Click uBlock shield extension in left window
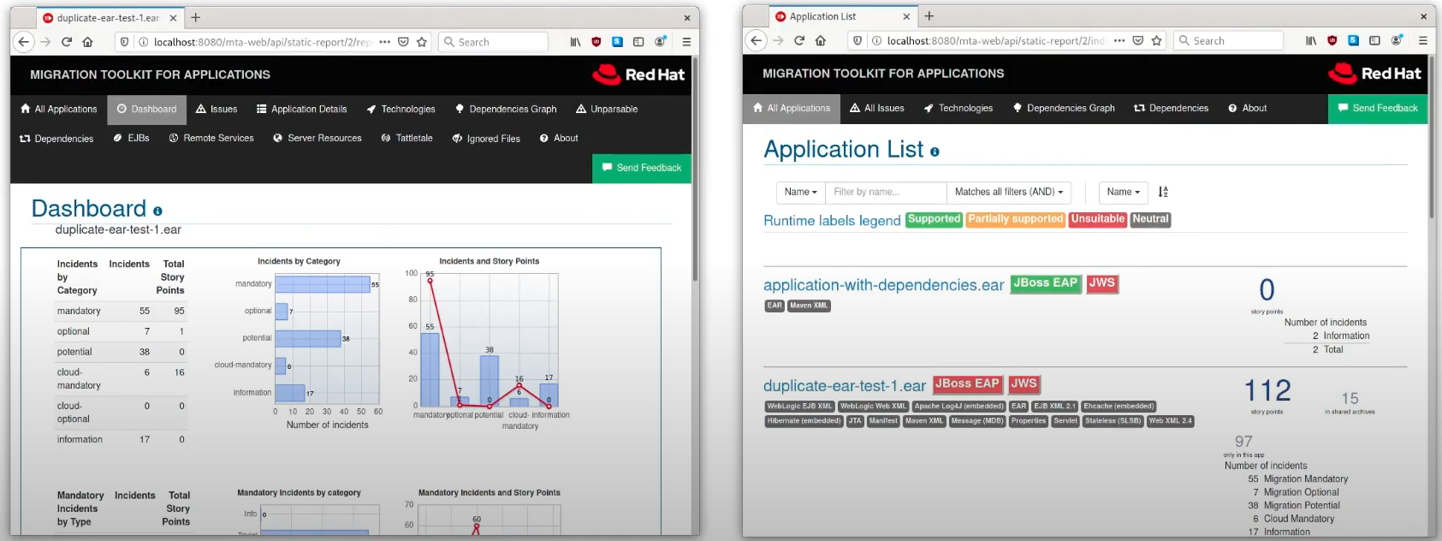The height and width of the screenshot is (541, 1442). (x=596, y=41)
